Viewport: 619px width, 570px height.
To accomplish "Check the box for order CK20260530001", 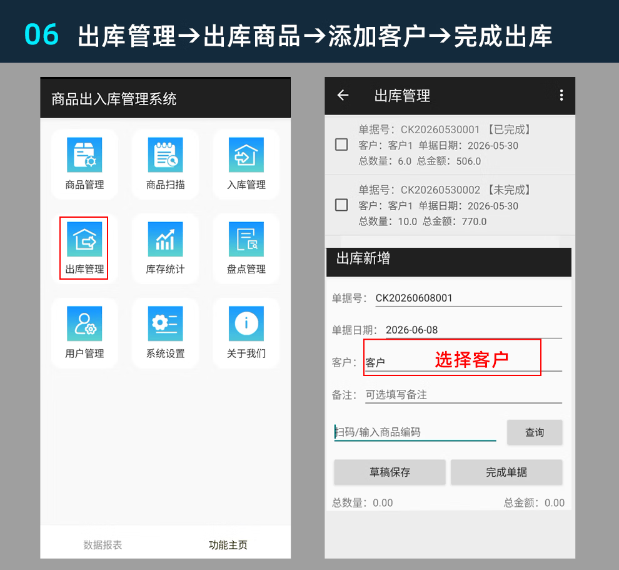I will pos(341,145).
